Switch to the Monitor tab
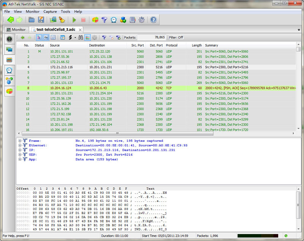The width and height of the screenshot is (304, 241). pos(16,29)
